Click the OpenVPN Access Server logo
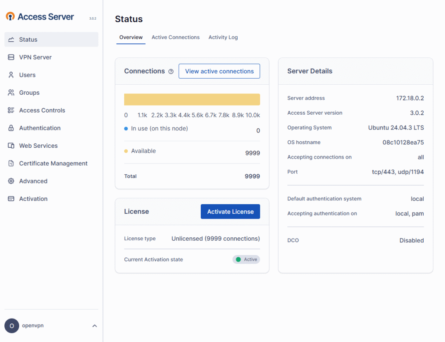 click(40, 17)
